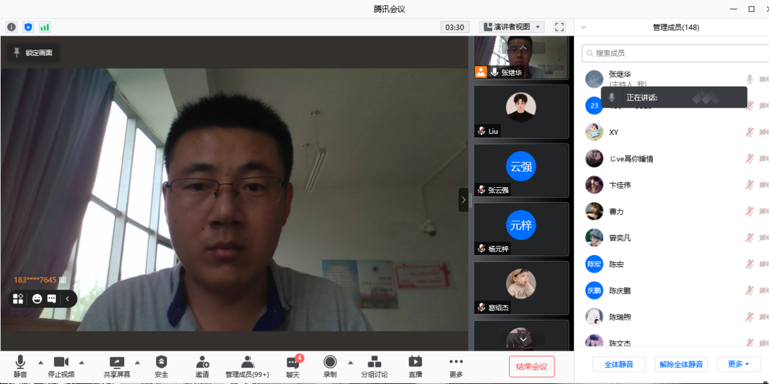Open the 更多 menu in bottom toolbar
The image size is (769, 384).
pos(456,366)
